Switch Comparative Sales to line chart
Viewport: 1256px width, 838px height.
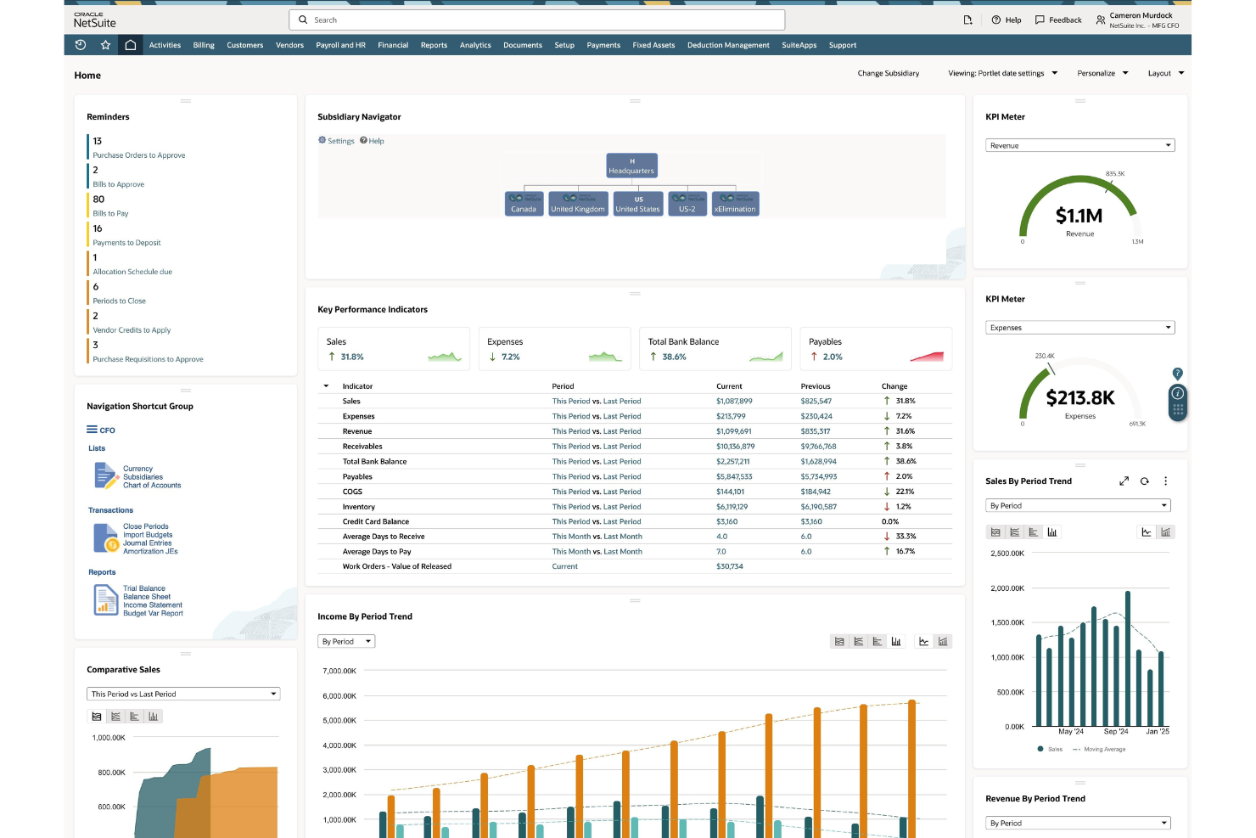115,717
